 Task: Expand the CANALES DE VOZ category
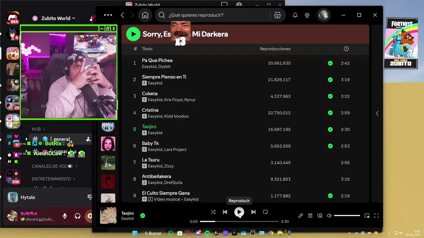55,166
